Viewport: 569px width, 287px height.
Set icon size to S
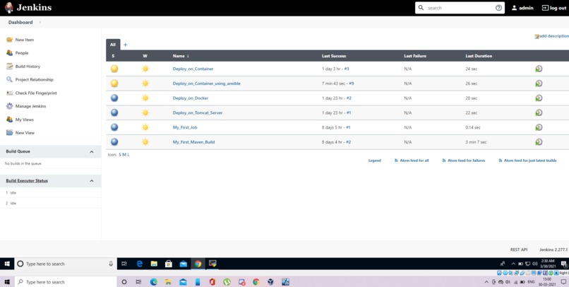pos(120,155)
